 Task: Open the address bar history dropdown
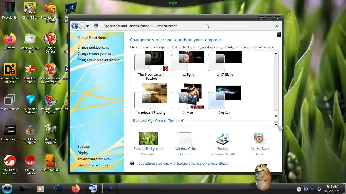[202, 26]
